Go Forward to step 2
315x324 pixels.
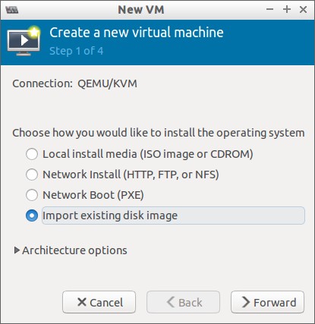pyautogui.click(x=267, y=302)
